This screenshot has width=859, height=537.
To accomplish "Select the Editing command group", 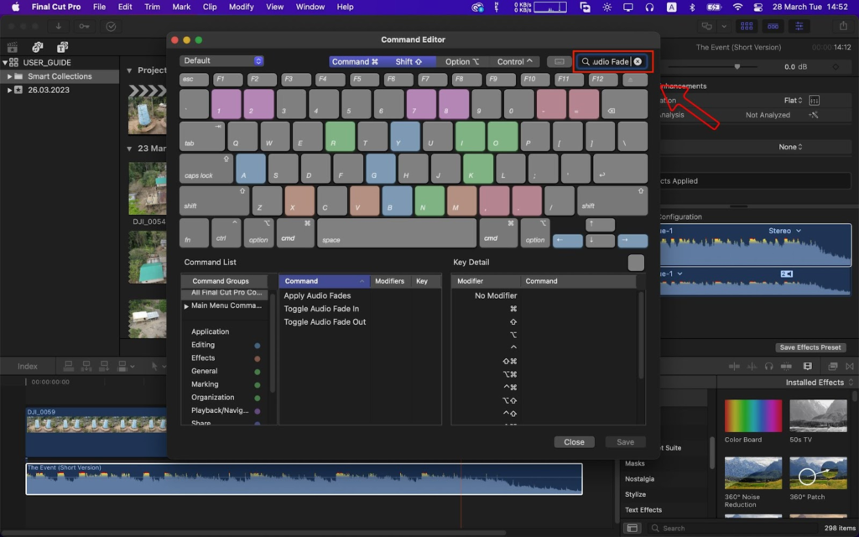I will coord(203,345).
